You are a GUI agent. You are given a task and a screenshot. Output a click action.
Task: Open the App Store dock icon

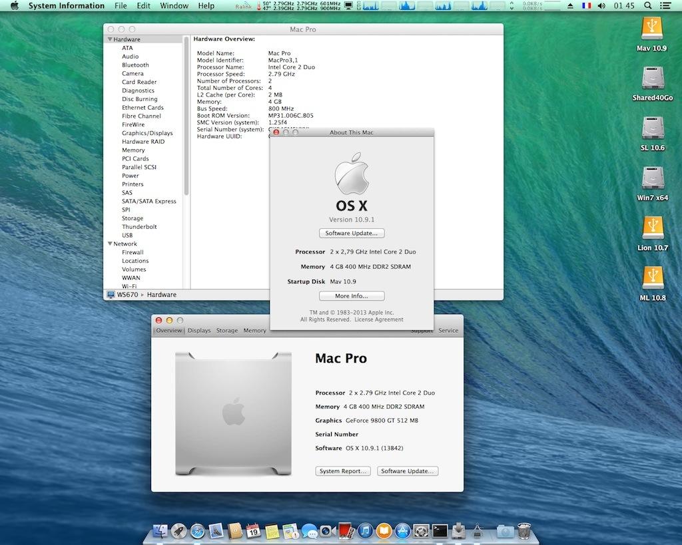(402, 530)
